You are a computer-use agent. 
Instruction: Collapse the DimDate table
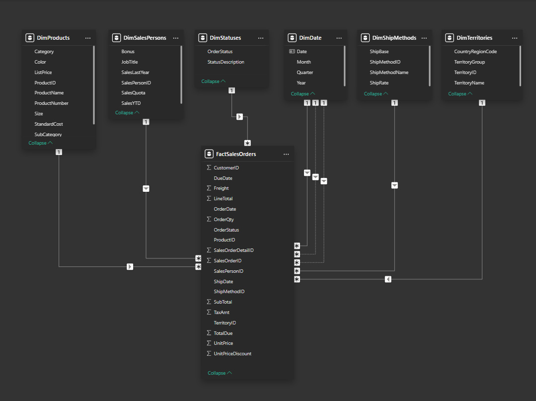tap(303, 94)
